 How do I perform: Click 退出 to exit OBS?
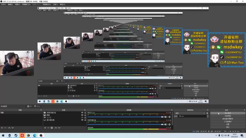click(228, 127)
